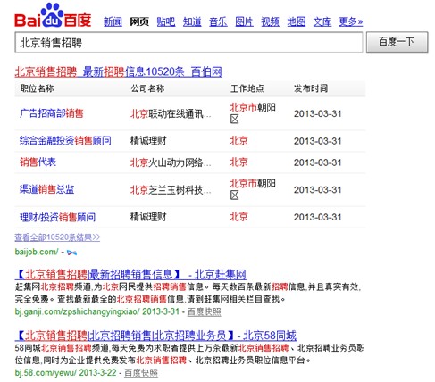Open the 北京赶集网 result title
The width and height of the screenshot is (435, 382).
tap(130, 274)
